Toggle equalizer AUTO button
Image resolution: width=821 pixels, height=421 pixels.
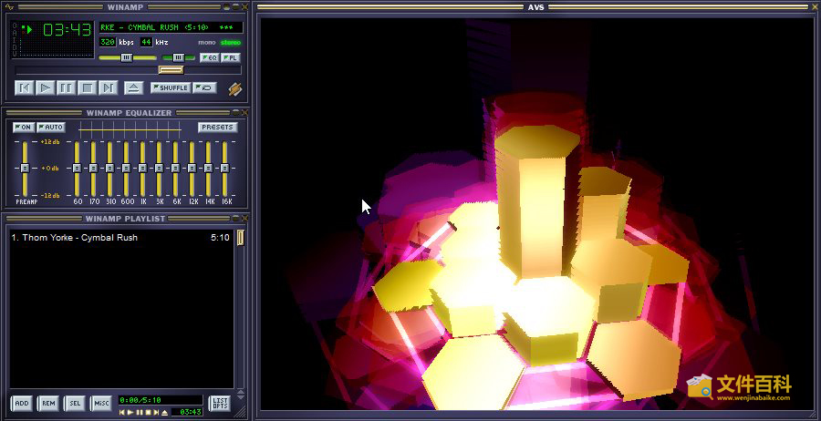[51, 127]
